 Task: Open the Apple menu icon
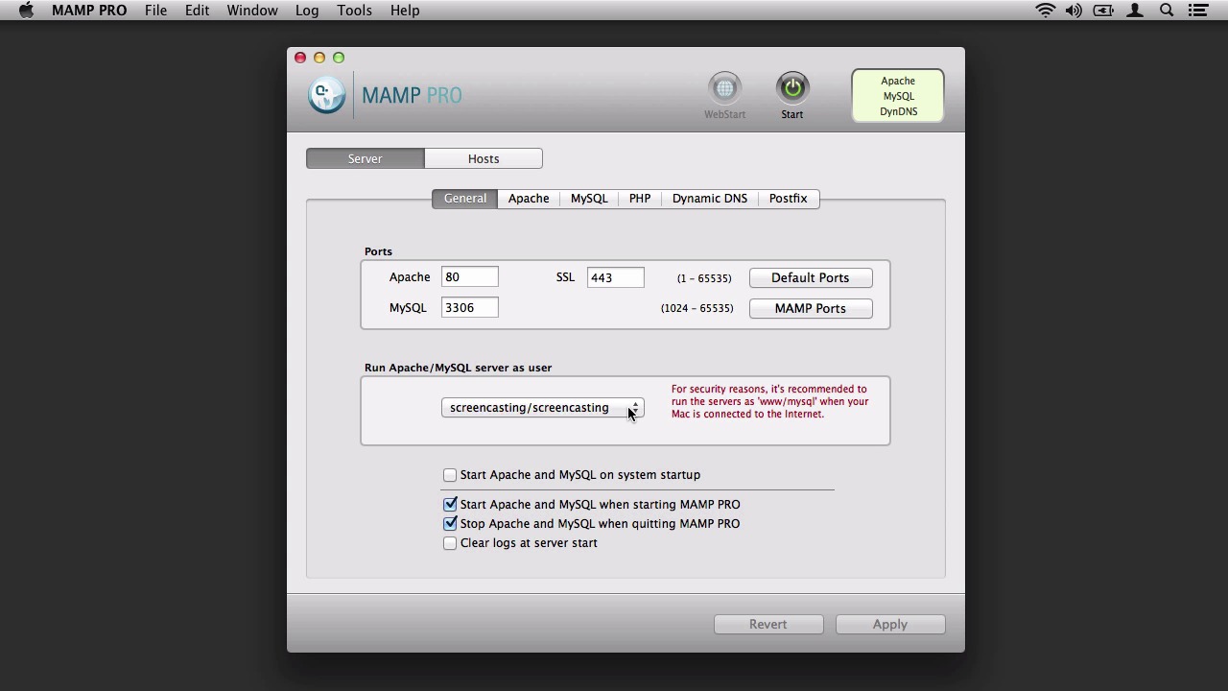(26, 11)
